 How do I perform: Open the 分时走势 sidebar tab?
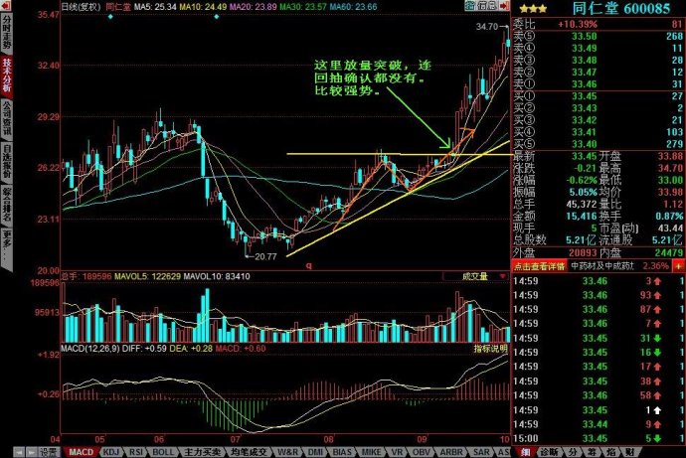tap(7, 32)
